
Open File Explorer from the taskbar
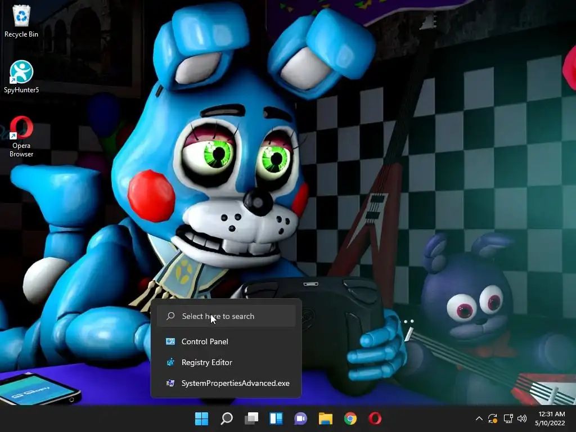[326, 418]
